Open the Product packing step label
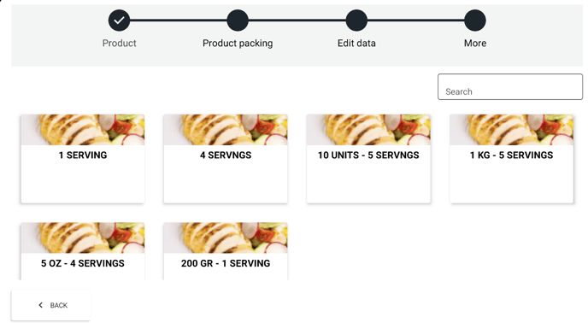This screenshot has height=323, width=588. tap(238, 44)
